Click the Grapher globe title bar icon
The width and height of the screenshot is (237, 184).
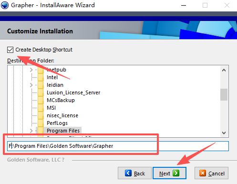click(5, 5)
